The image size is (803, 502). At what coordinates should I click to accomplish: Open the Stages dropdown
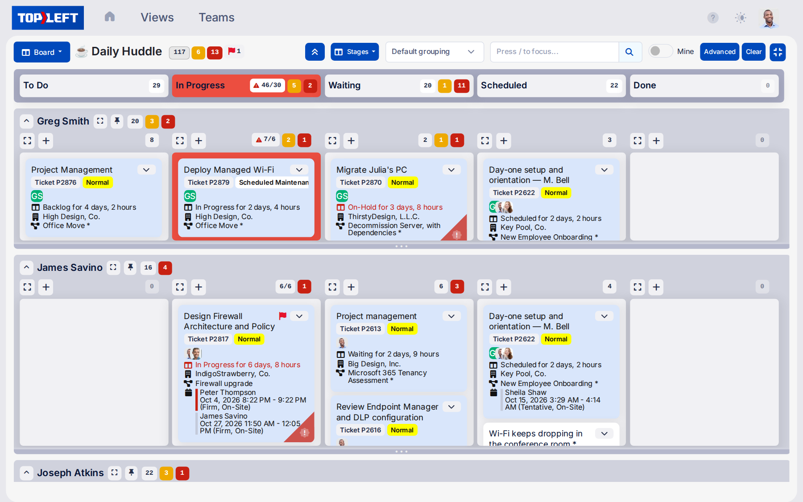coord(355,52)
